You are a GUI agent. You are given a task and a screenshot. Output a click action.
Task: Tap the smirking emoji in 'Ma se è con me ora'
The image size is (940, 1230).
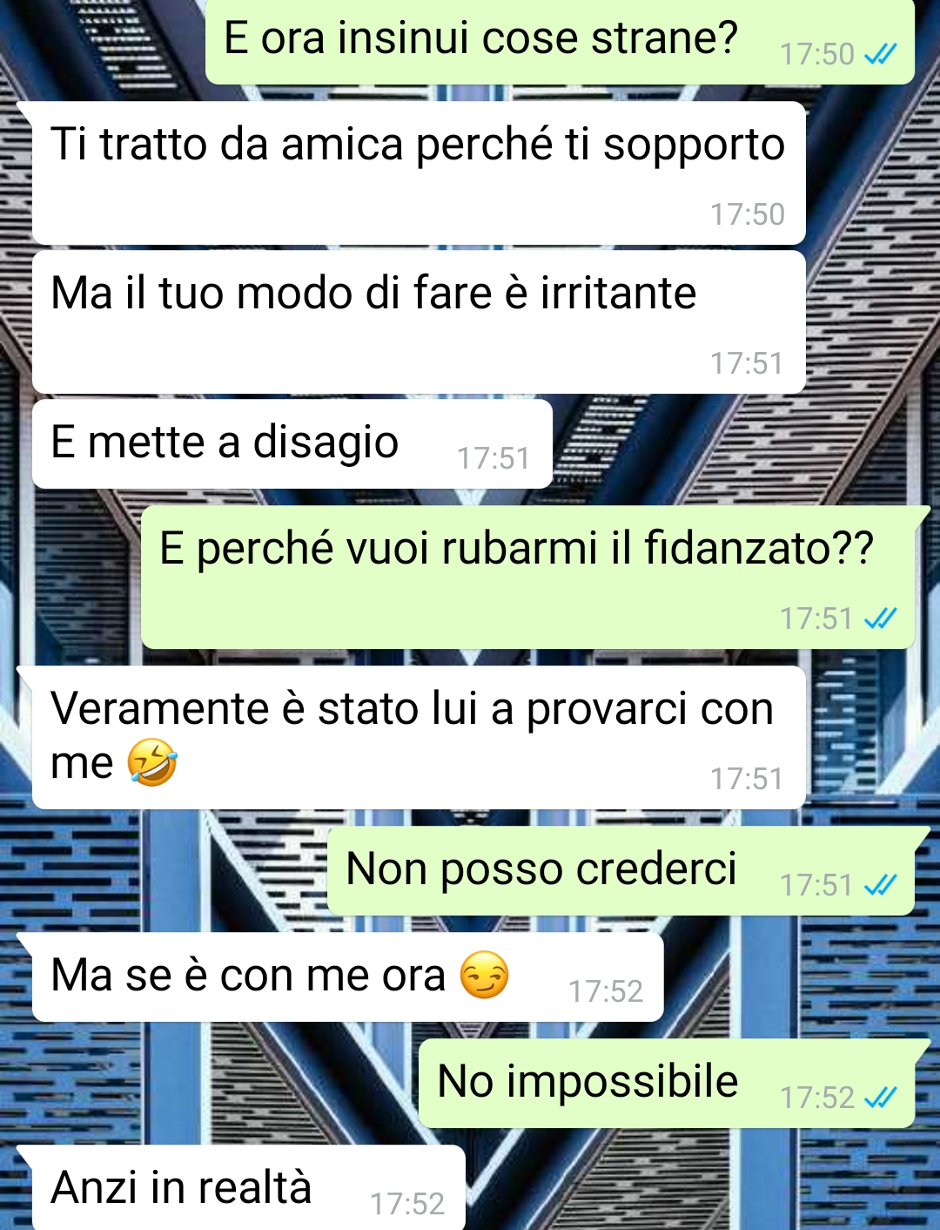pos(484,975)
